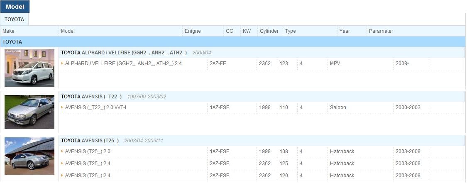Click the KW value 110

[x=284, y=107]
